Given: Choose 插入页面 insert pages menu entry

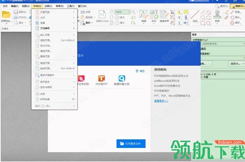Looking at the screenshot, I should tap(54, 35).
